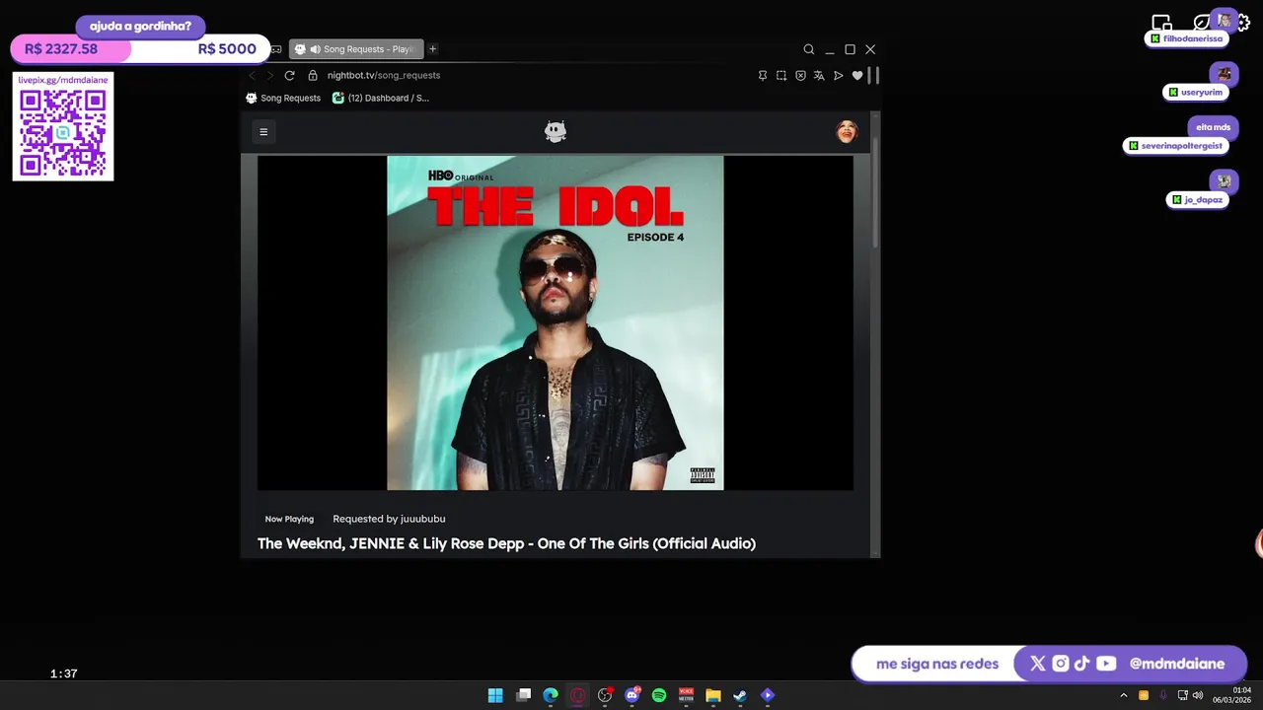
Task: Open the Windows Start menu
Action: [x=495, y=695]
